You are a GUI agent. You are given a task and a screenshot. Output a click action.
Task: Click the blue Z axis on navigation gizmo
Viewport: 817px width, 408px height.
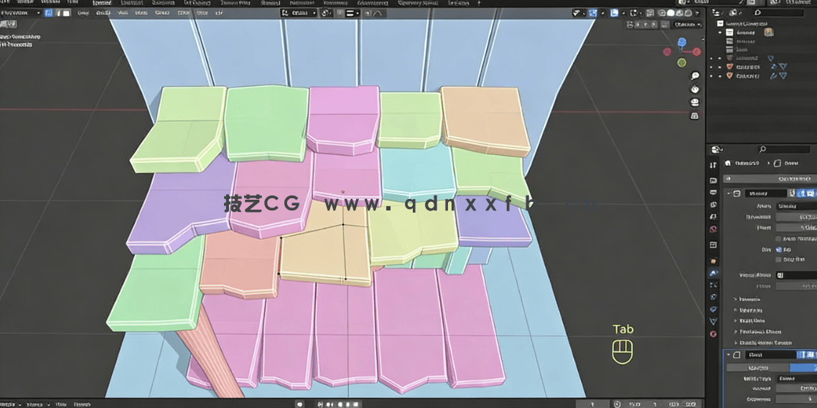tap(681, 42)
